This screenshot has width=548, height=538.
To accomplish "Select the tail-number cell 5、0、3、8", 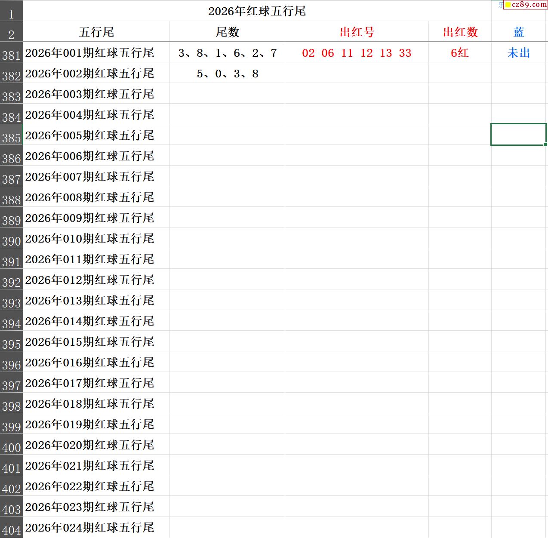I will 227,74.
